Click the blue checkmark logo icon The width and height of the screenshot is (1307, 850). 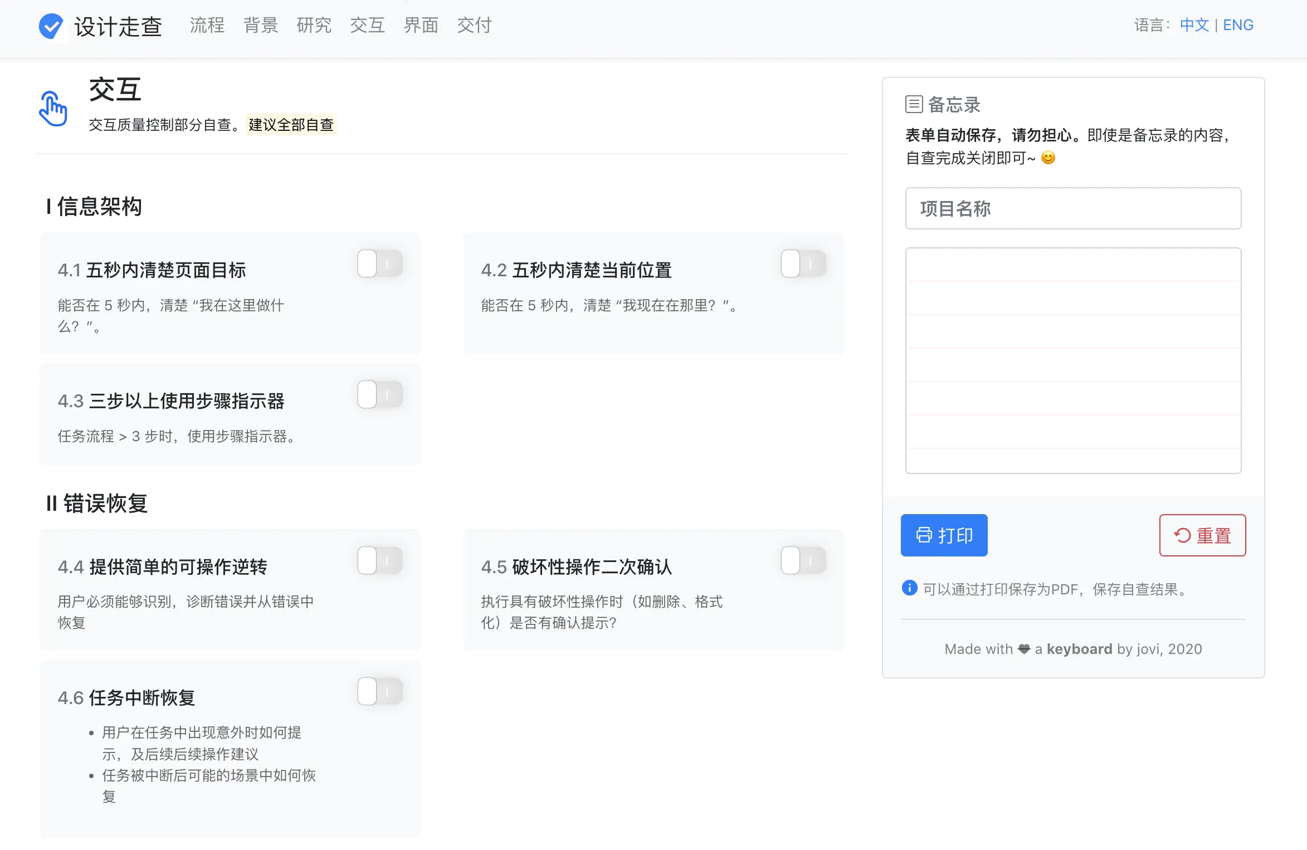(51, 26)
